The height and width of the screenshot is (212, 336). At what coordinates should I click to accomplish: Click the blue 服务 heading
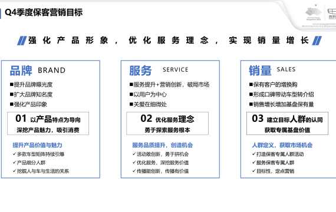pos(140,71)
